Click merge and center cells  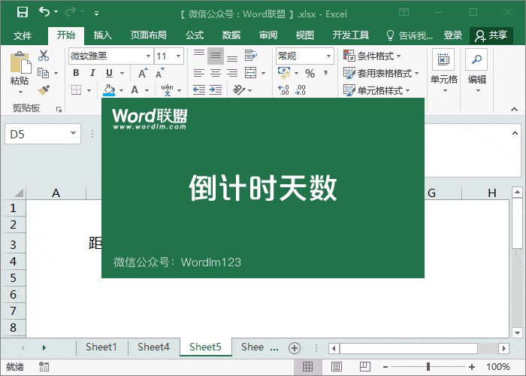coord(250,73)
